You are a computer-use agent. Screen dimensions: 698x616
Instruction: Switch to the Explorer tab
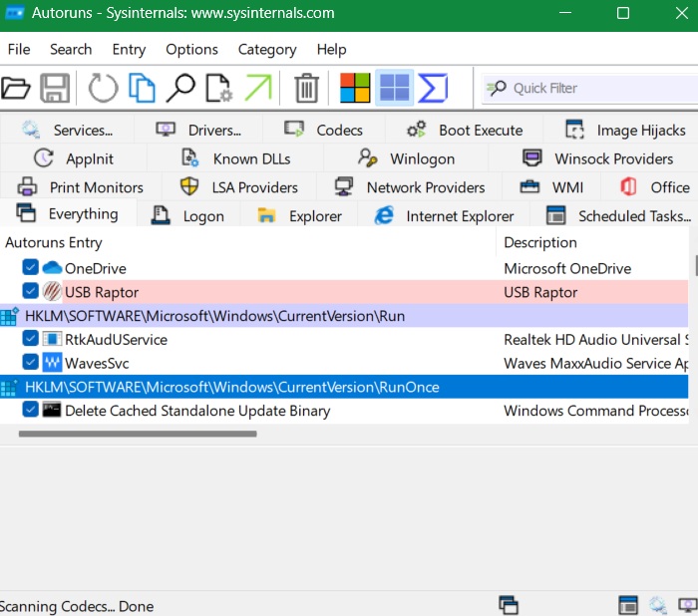point(299,216)
